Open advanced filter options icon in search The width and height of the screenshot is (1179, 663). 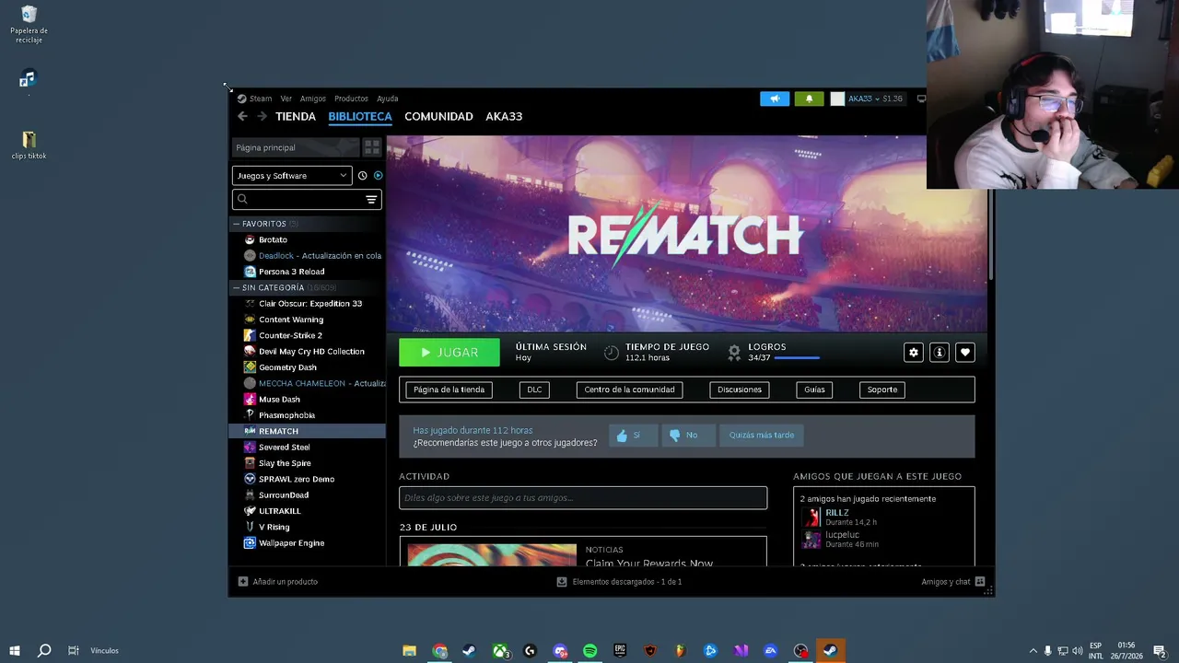pos(371,199)
